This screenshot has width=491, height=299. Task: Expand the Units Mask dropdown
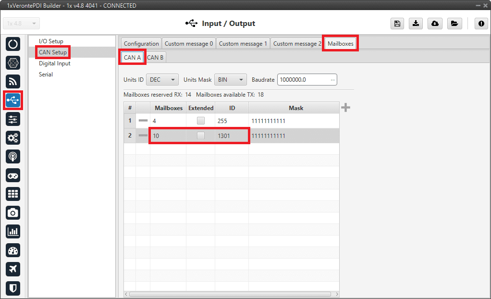[x=230, y=80]
